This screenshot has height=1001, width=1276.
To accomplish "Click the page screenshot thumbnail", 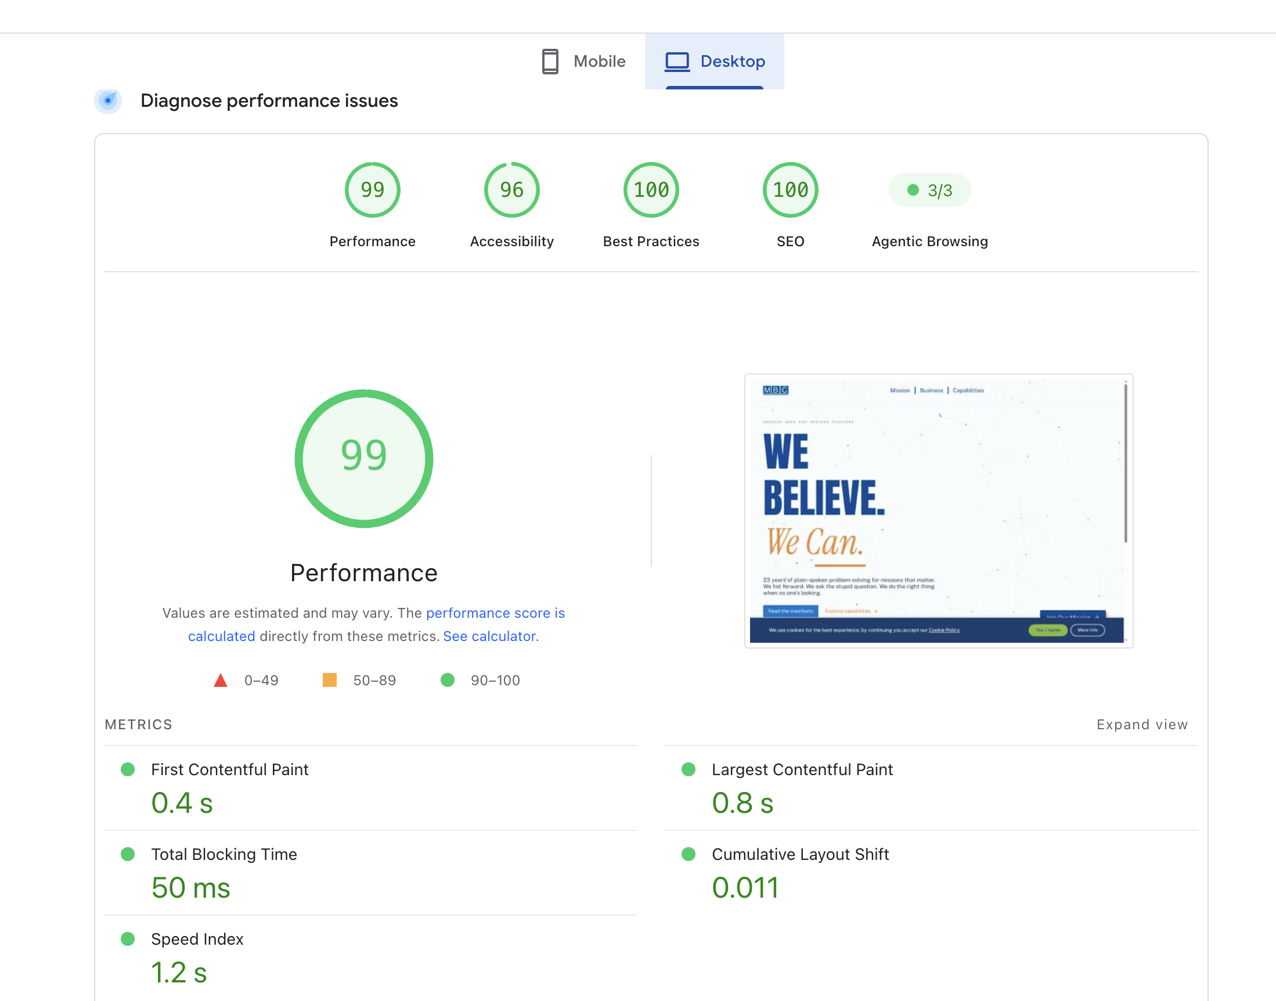I will point(938,510).
